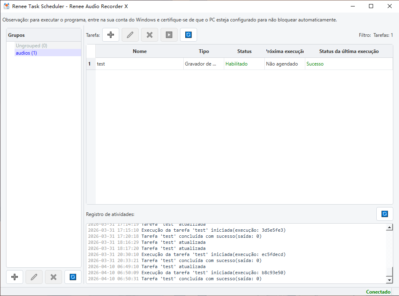
Task: Click the 'Filtro:' label above the task table
Action: pyautogui.click(x=365, y=35)
